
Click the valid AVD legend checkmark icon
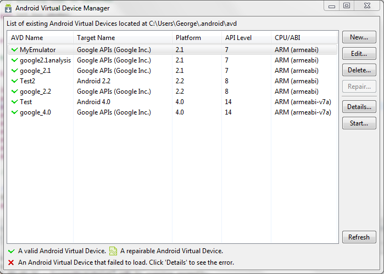pyautogui.click(x=12, y=251)
